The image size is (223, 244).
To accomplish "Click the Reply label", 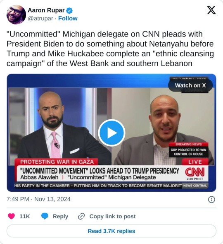I will click(x=60, y=216).
